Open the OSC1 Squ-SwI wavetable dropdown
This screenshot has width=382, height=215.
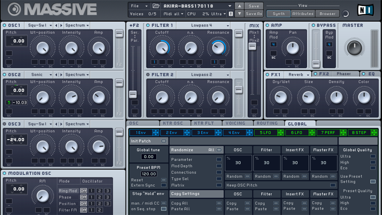pyautogui.click(x=39, y=25)
